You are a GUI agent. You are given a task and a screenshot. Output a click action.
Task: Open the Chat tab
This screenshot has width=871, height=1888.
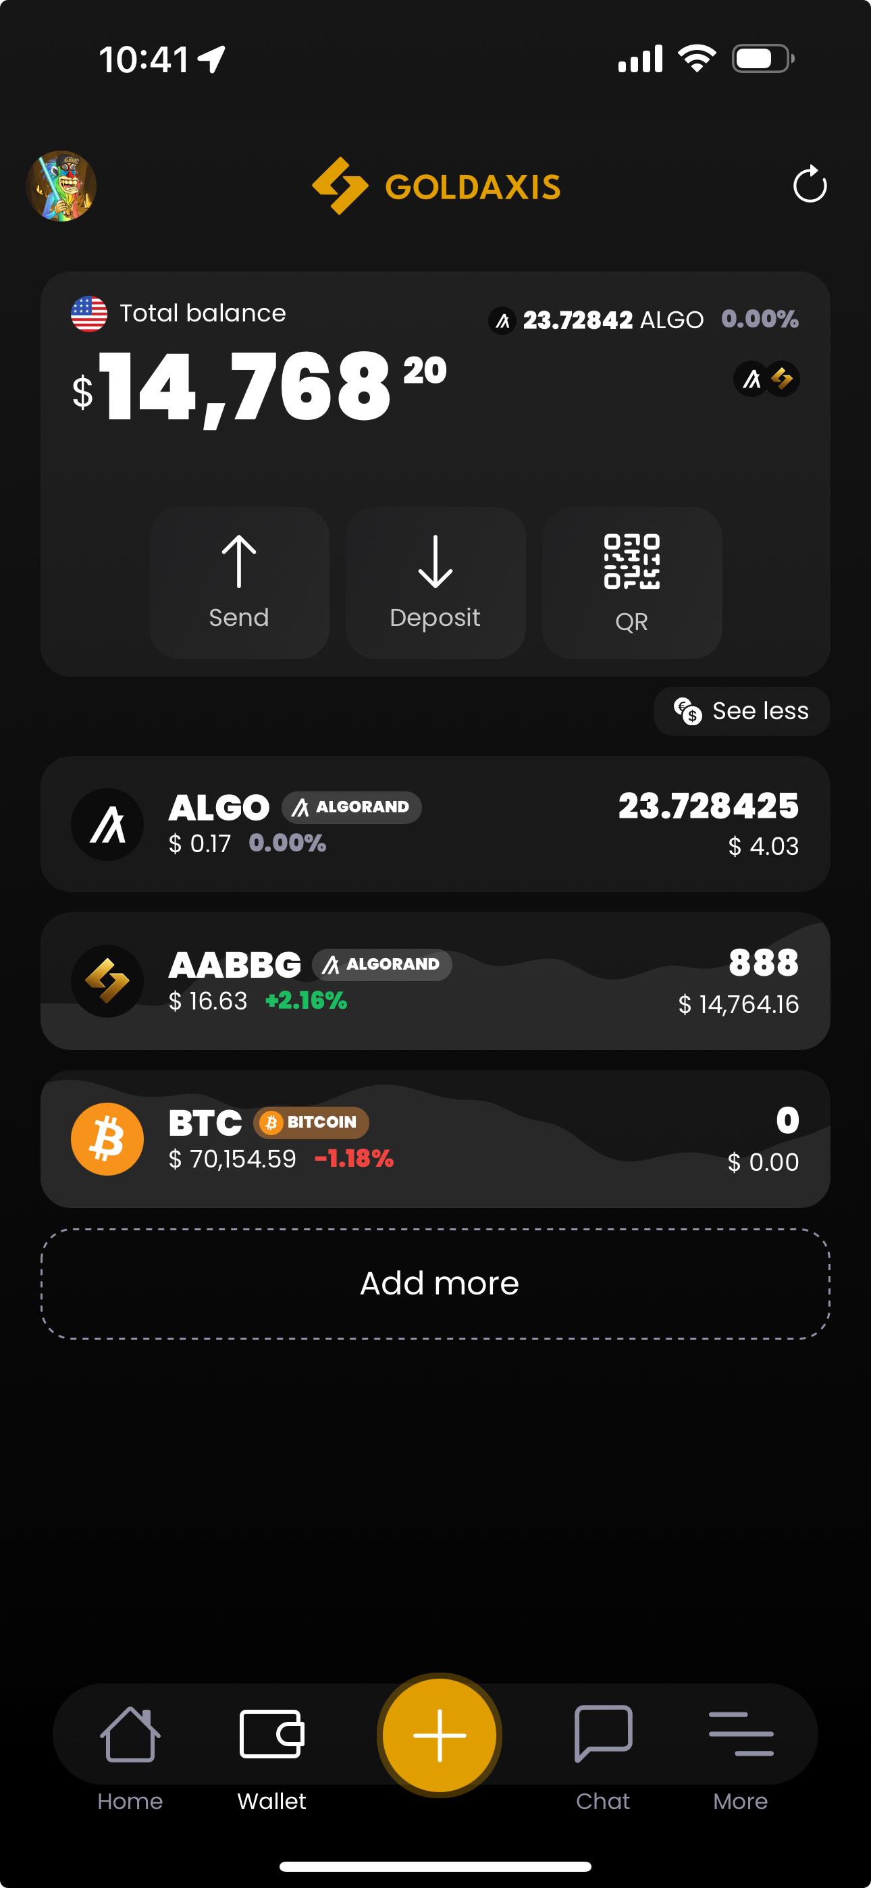(603, 1752)
